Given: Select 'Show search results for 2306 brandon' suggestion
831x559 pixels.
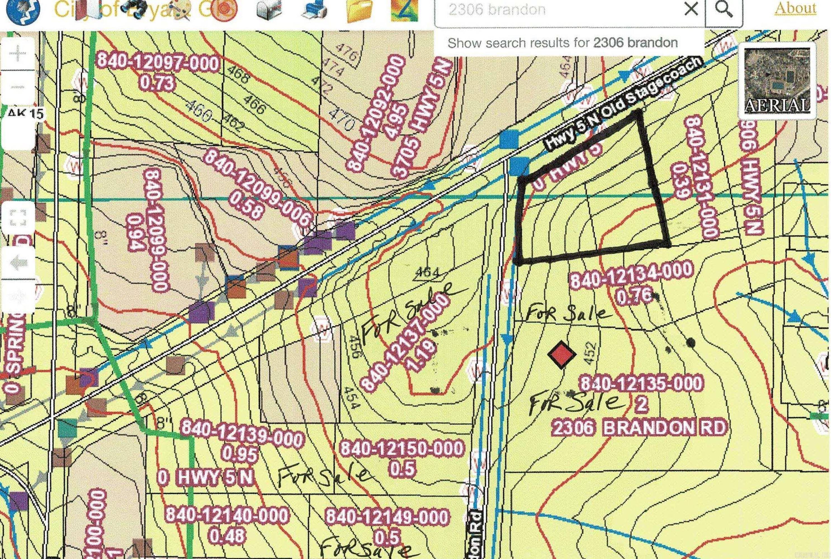Looking at the screenshot, I should click(563, 43).
